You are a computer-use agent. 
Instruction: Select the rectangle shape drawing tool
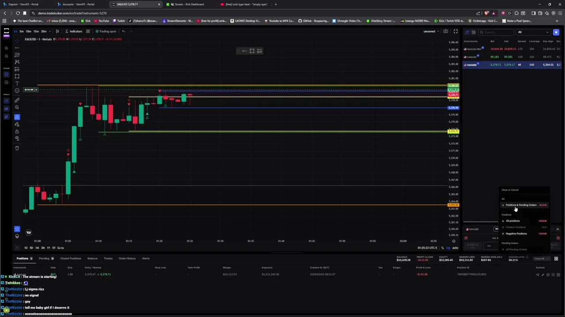17,76
